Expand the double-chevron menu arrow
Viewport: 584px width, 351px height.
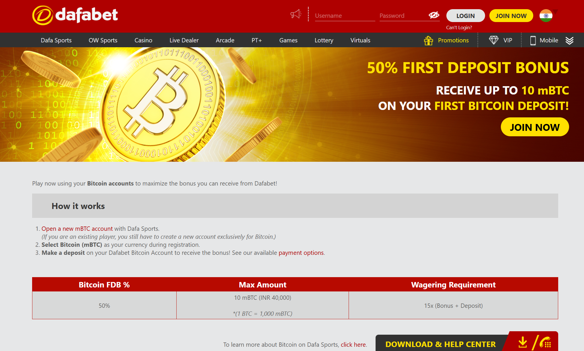point(569,40)
